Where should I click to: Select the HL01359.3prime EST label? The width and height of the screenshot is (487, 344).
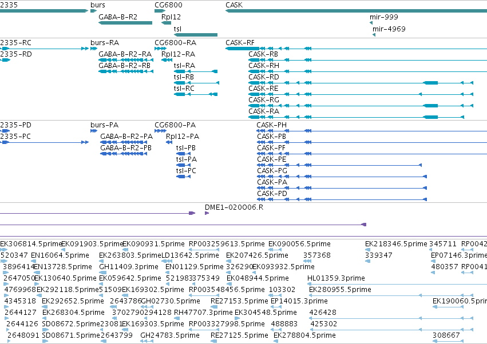coord(336,278)
